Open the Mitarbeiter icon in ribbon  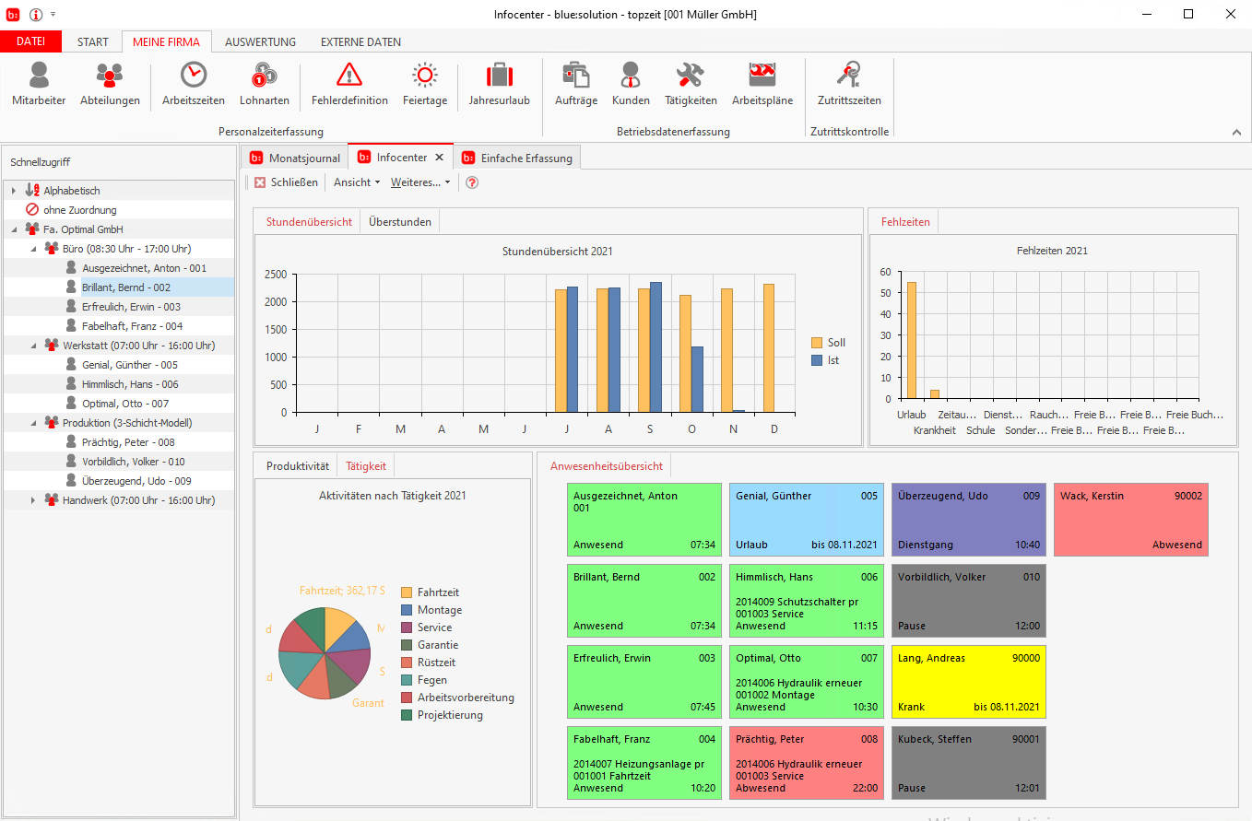point(39,76)
